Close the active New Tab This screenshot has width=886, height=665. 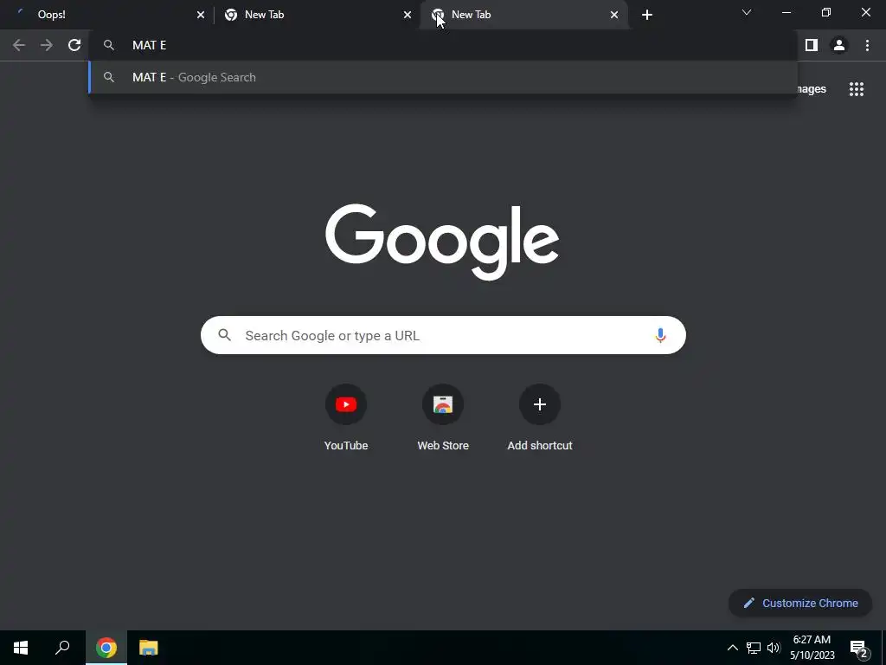click(x=614, y=15)
